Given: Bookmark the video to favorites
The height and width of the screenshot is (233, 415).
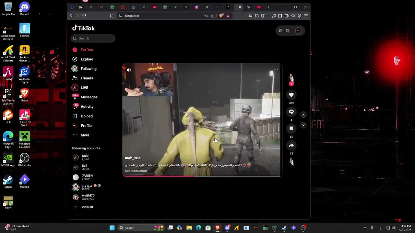Looking at the screenshot, I should pyautogui.click(x=291, y=128).
